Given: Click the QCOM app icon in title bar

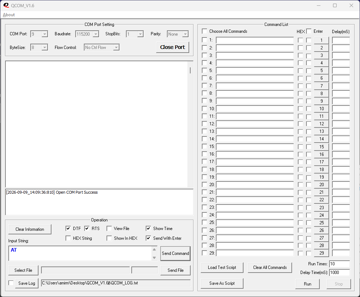Looking at the screenshot, I should coord(6,5).
